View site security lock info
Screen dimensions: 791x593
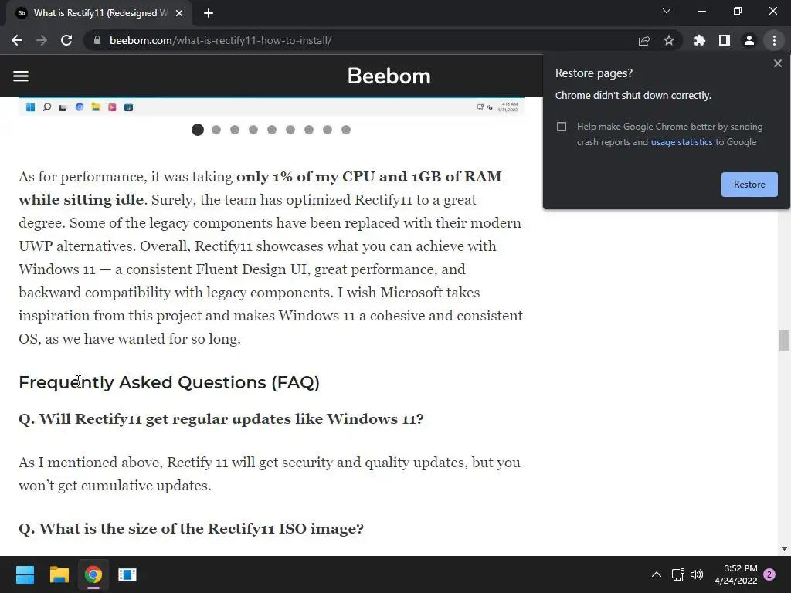(x=97, y=40)
